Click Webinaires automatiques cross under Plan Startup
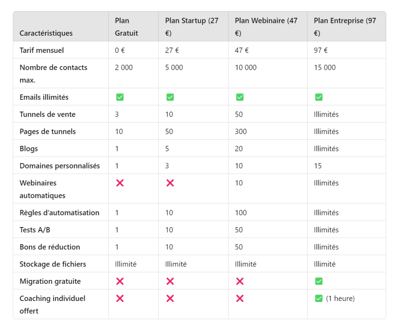This screenshot has height=323, width=397. tap(170, 183)
